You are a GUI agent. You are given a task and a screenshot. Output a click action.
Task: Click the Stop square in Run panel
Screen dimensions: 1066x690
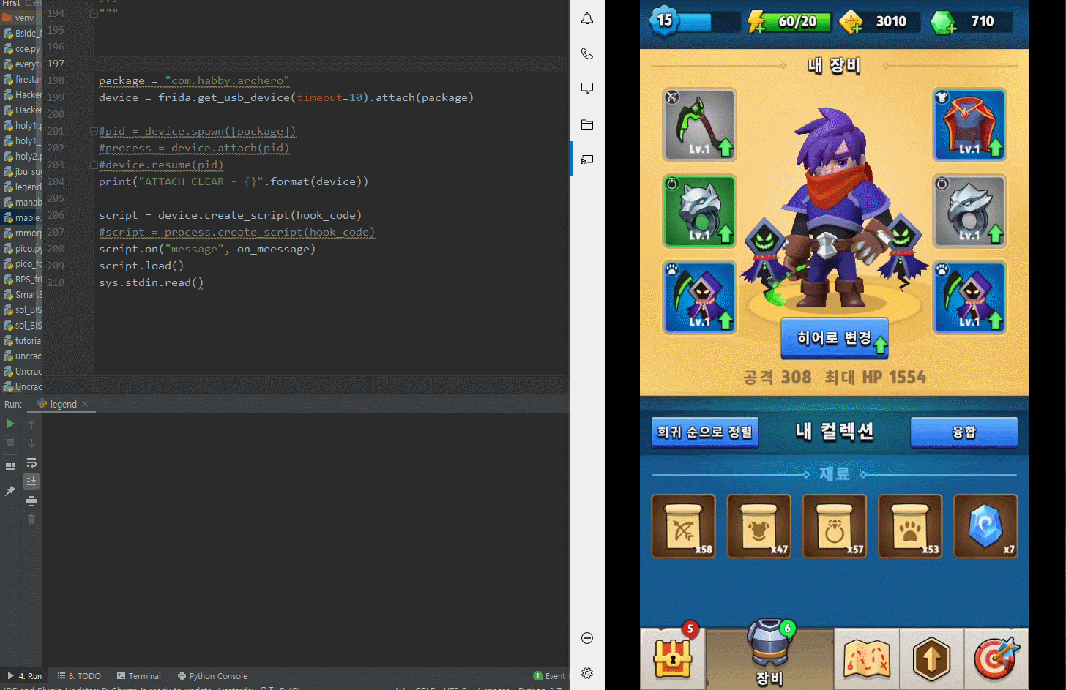pyautogui.click(x=10, y=443)
